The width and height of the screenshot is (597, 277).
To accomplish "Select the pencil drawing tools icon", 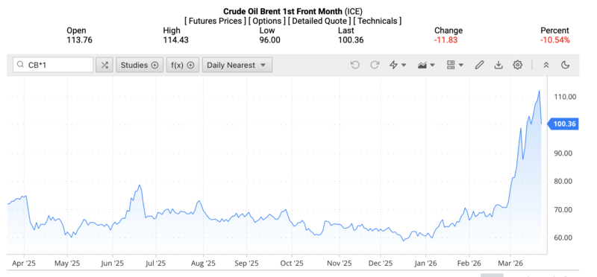I will (x=479, y=65).
